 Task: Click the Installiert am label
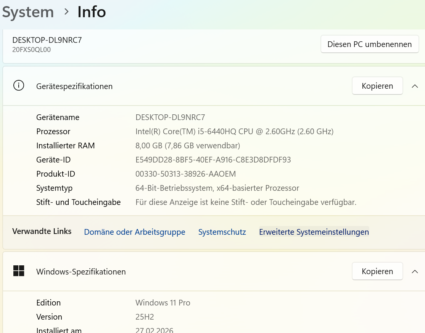click(x=59, y=330)
